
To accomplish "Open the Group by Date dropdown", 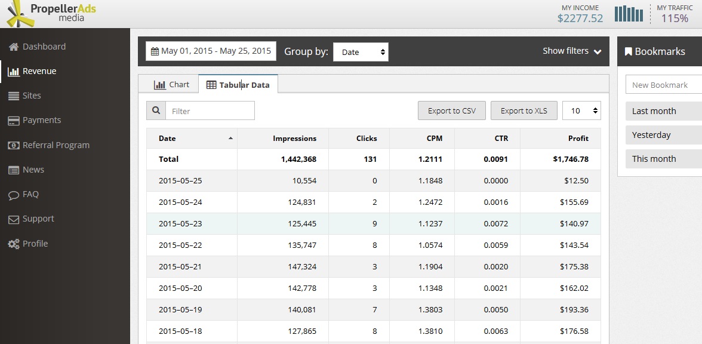I will point(361,52).
